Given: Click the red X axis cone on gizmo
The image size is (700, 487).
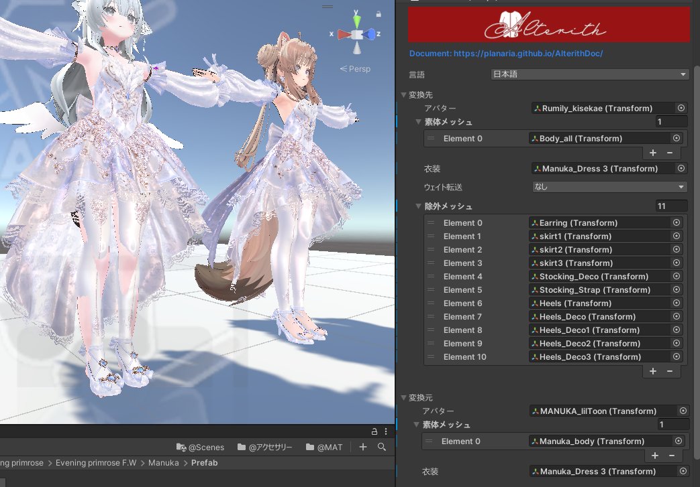Looking at the screenshot, I should tap(344, 34).
